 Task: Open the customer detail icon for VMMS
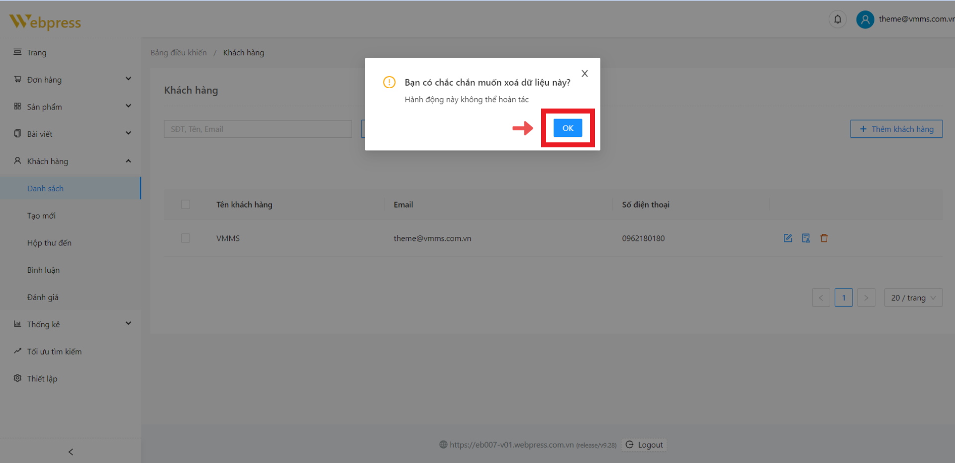click(806, 238)
